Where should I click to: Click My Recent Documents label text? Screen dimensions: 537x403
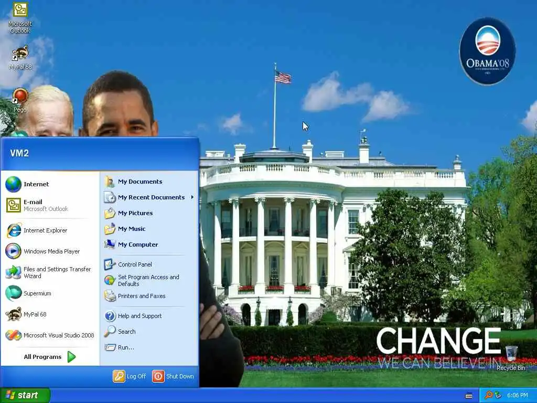(151, 197)
